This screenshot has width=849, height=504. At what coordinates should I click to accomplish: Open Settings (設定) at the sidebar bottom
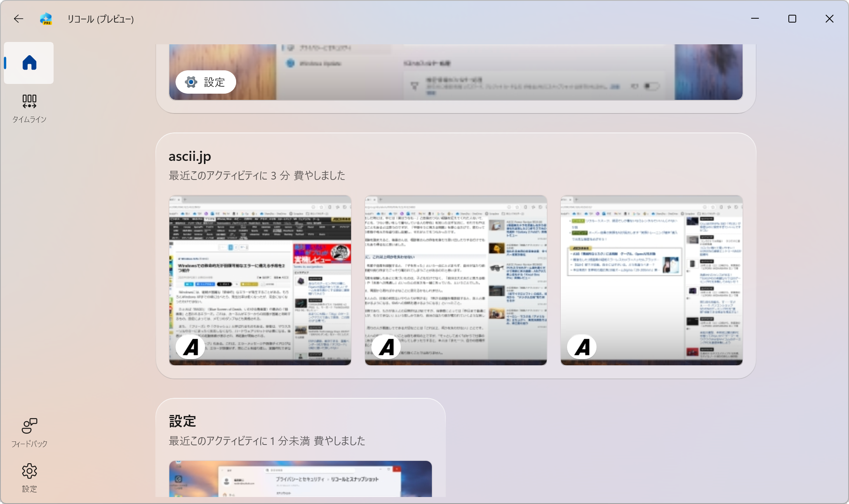(x=29, y=478)
